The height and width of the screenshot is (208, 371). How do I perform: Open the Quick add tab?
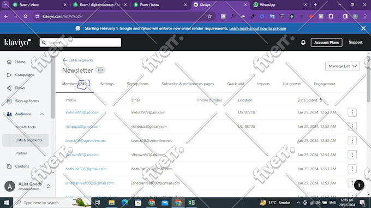pyautogui.click(x=236, y=84)
